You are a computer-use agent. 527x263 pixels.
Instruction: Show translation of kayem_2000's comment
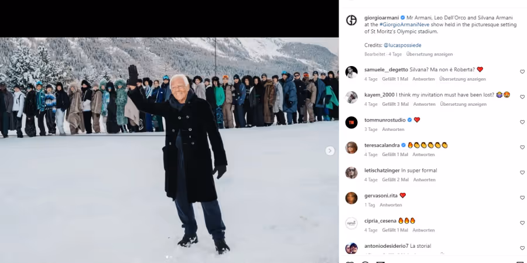463,105
